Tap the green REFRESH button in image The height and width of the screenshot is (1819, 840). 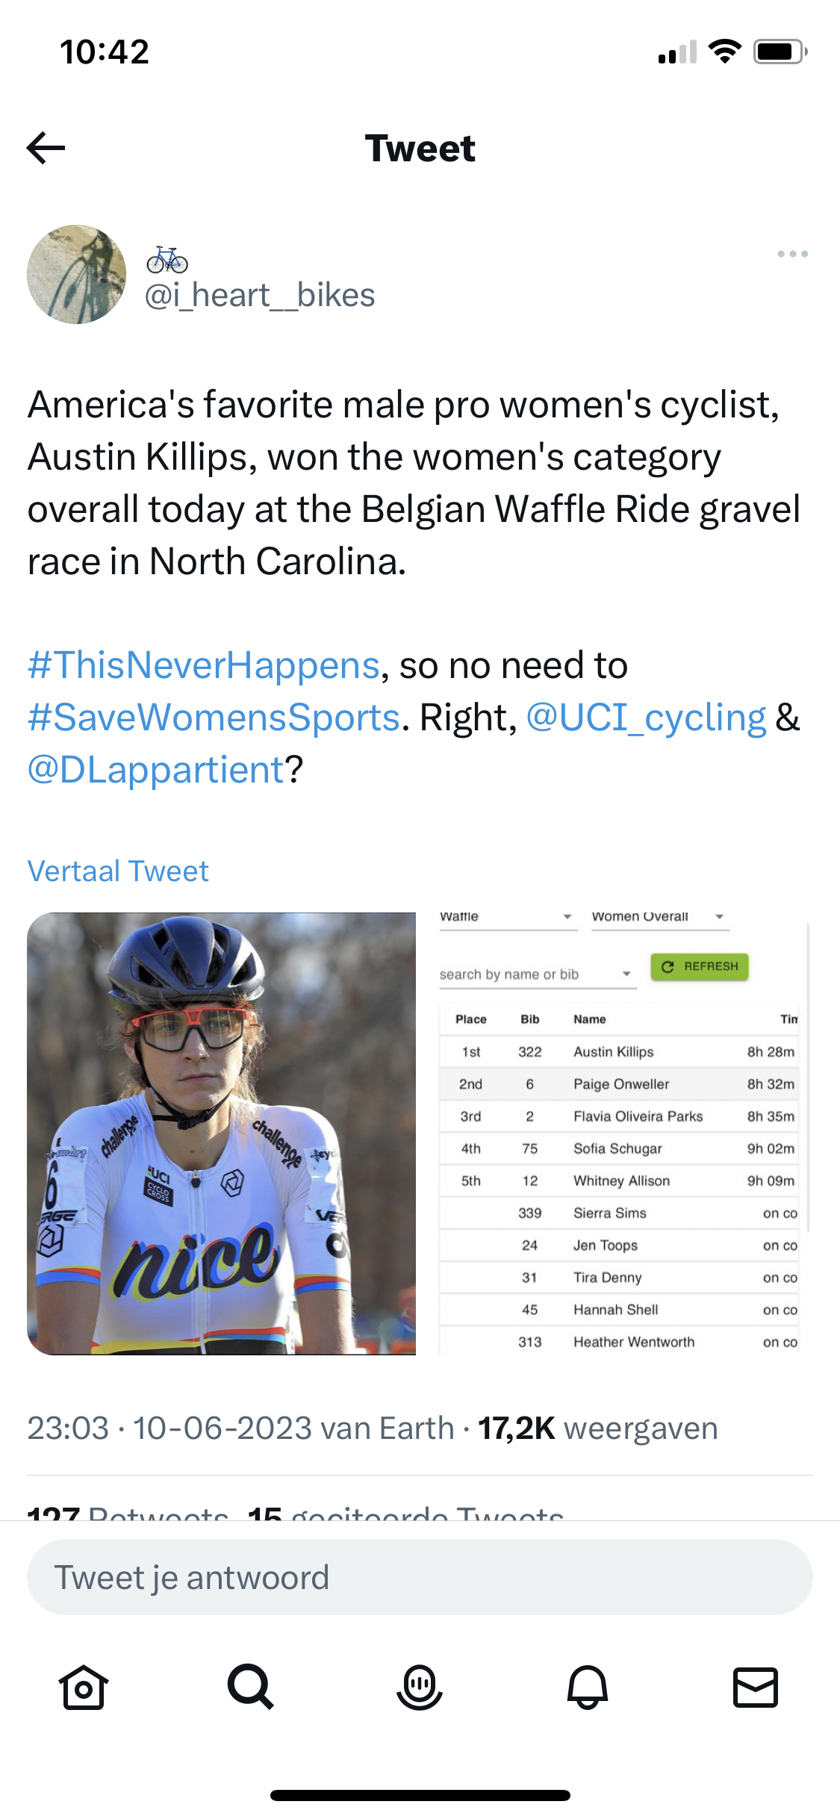pos(700,966)
